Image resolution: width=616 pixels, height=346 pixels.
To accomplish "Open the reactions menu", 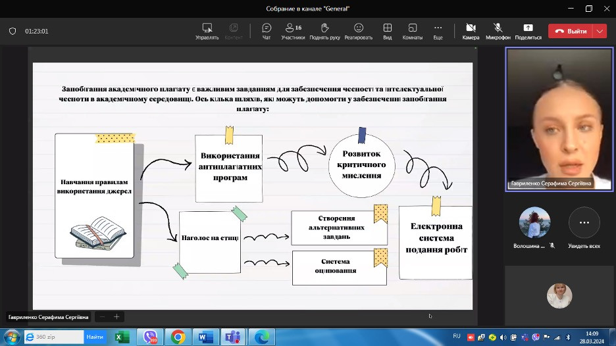I will pyautogui.click(x=358, y=30).
